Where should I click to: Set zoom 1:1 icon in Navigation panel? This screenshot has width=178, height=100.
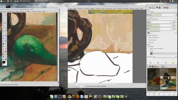pos(159,94)
